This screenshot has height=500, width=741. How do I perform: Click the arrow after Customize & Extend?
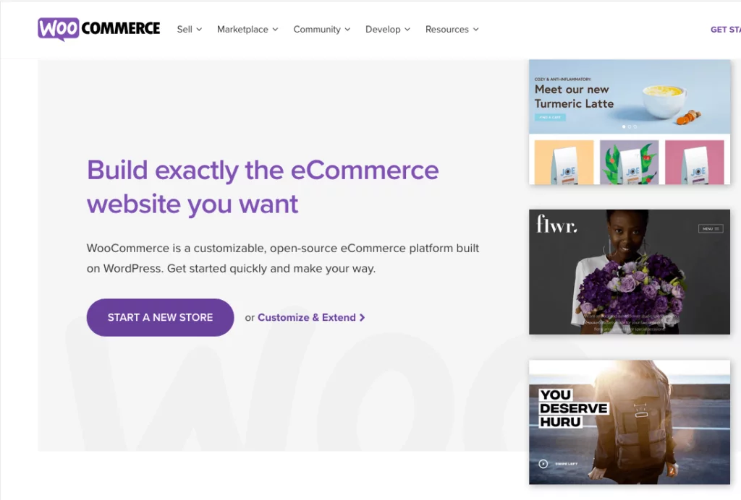pyautogui.click(x=362, y=317)
